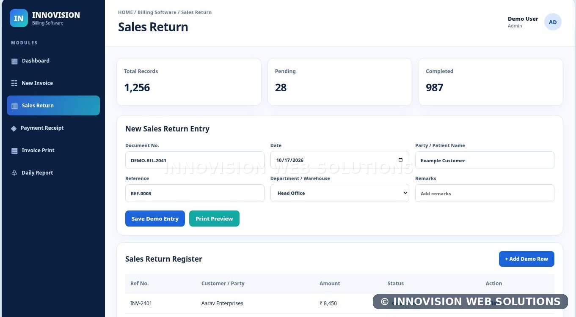Click the Invoice Print icon
The height and width of the screenshot is (317, 576).
14,150
